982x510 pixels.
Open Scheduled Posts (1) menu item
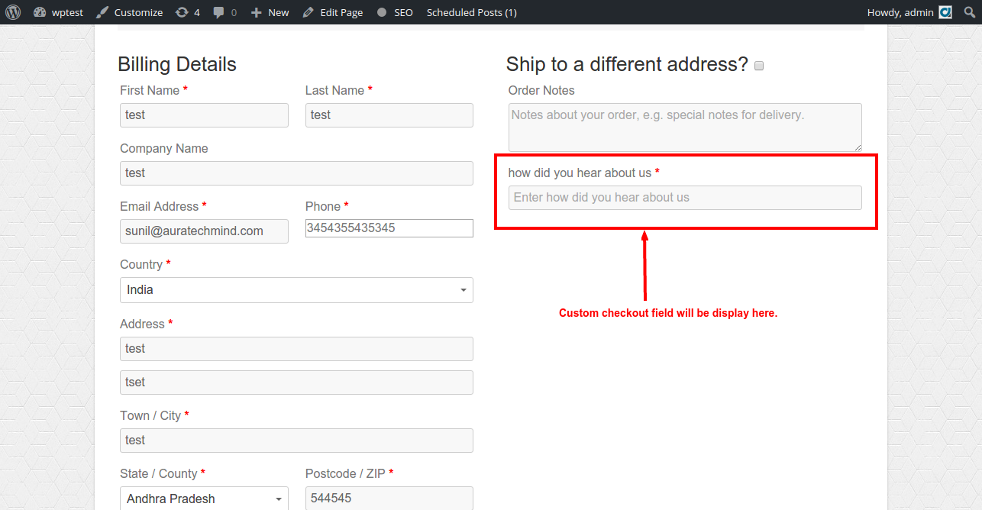pos(471,12)
